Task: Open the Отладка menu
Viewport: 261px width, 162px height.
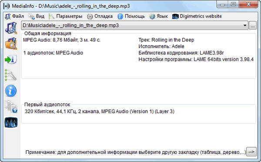Action: pyautogui.click(x=100, y=16)
